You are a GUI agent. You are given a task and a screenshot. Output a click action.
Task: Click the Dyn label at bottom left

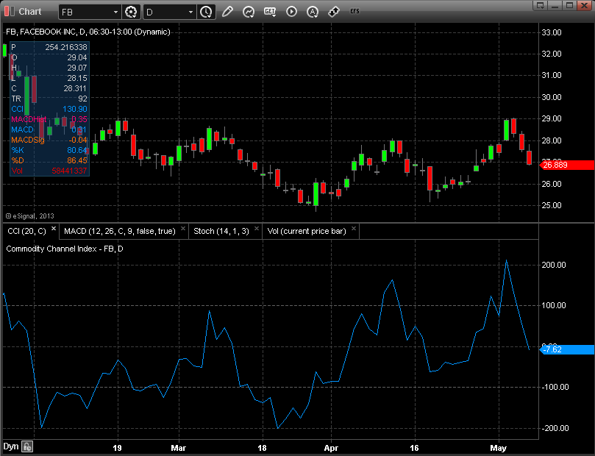click(x=10, y=446)
